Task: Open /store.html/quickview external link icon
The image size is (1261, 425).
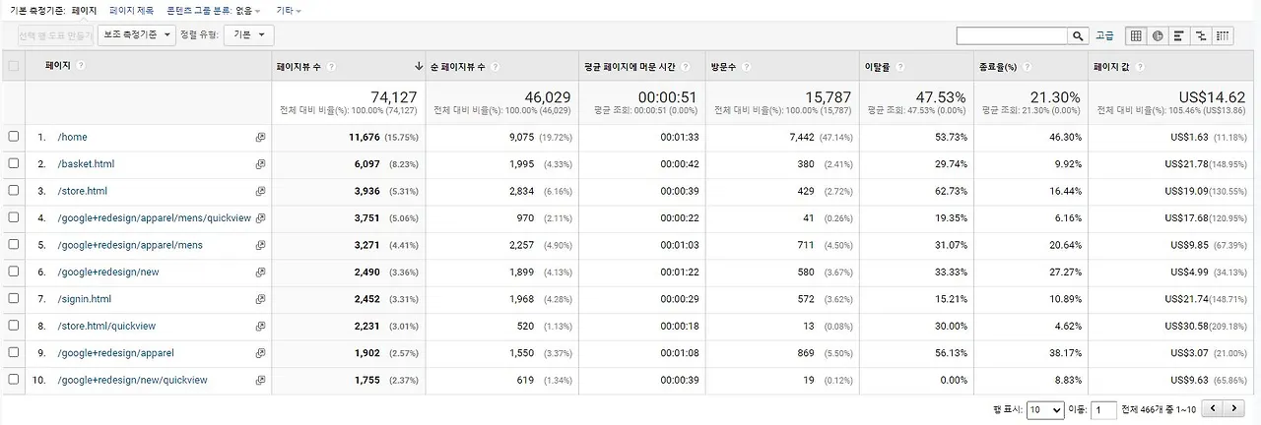Action: (x=260, y=326)
